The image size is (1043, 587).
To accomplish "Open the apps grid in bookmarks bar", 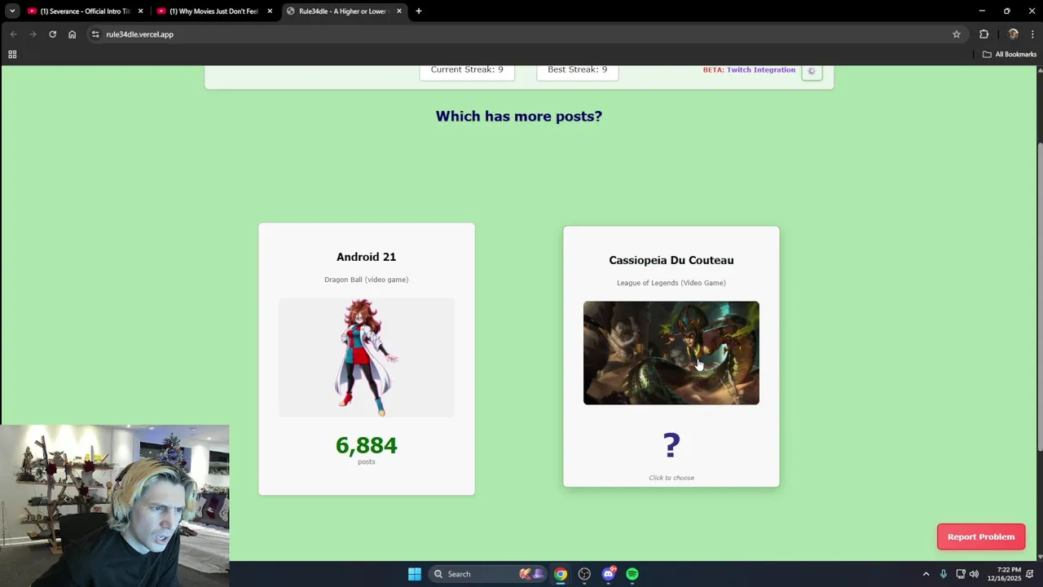I will (12, 55).
